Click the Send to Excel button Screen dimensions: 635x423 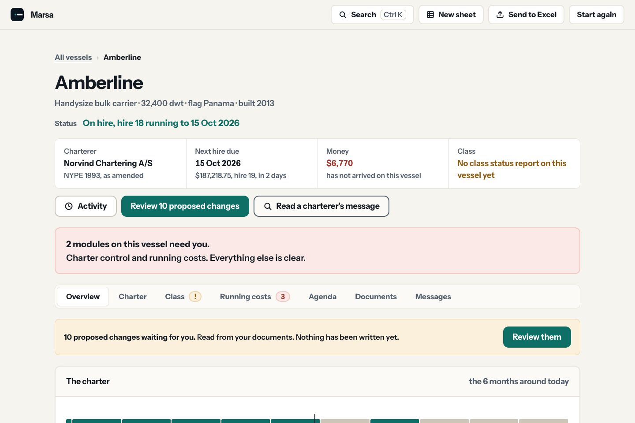tap(526, 15)
